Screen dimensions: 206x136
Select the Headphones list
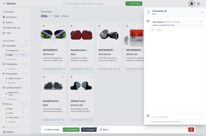(x=17, y=50)
